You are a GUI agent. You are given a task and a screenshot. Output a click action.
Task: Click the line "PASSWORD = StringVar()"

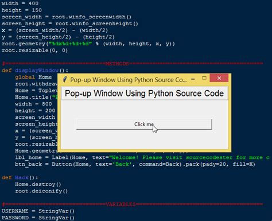tap(38, 218)
